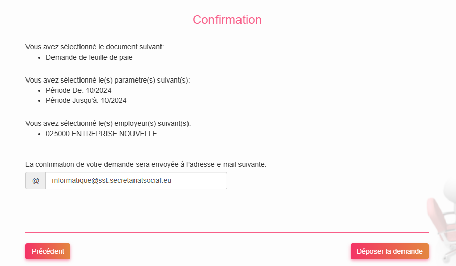Click the Précédent button
Image resolution: width=456 pixels, height=266 pixels.
pos(48,251)
